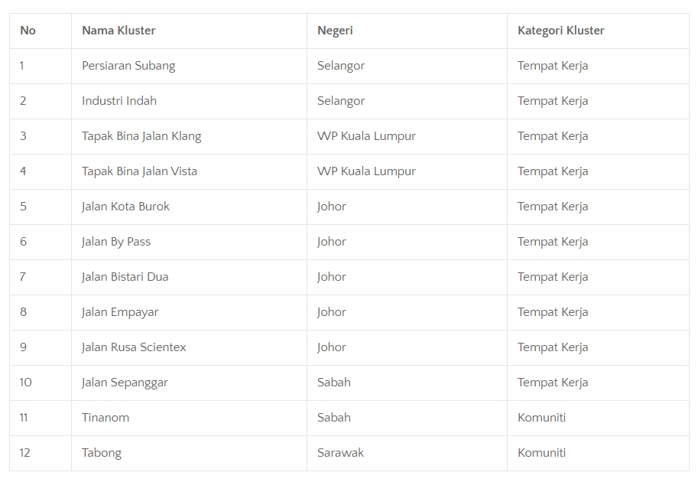Select the Jalan Kota Burok cell
The height and width of the screenshot is (482, 698).
125,207
